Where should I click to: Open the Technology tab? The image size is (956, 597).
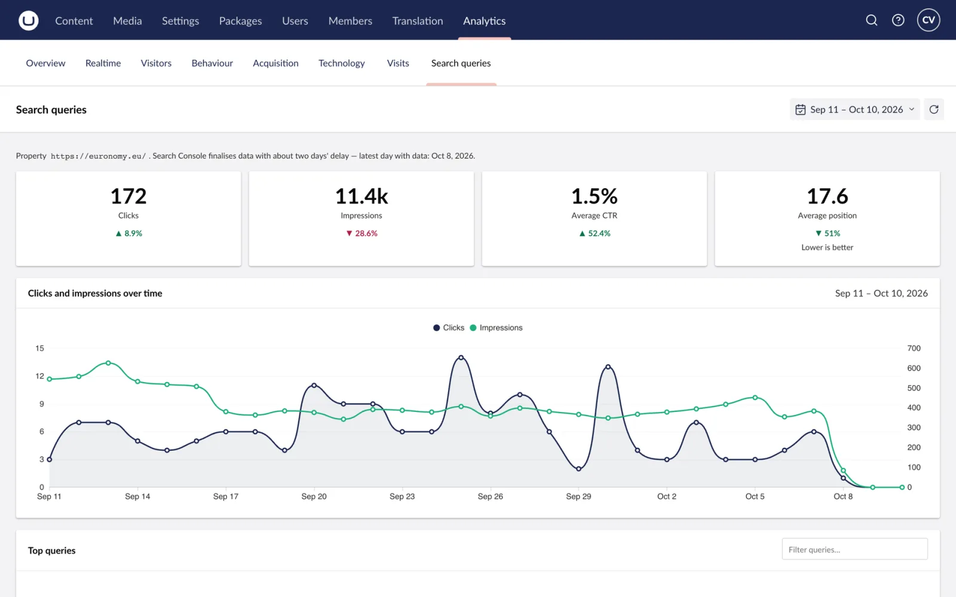click(342, 63)
